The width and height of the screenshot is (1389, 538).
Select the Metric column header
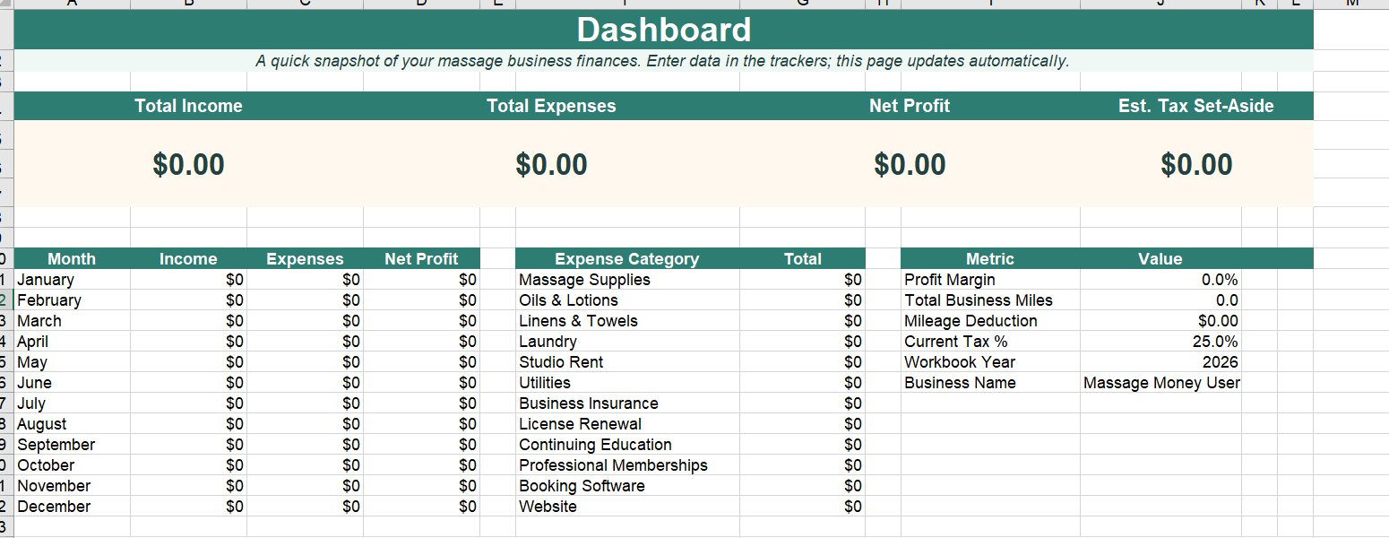(x=990, y=259)
